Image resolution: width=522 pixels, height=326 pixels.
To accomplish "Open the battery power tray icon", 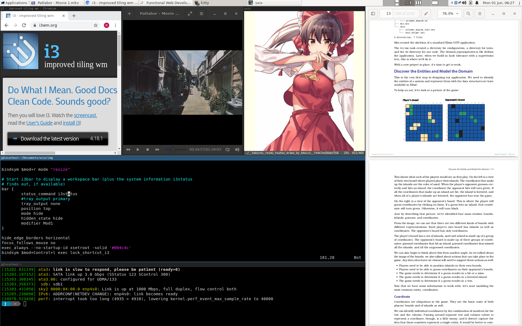I will (471, 3).
